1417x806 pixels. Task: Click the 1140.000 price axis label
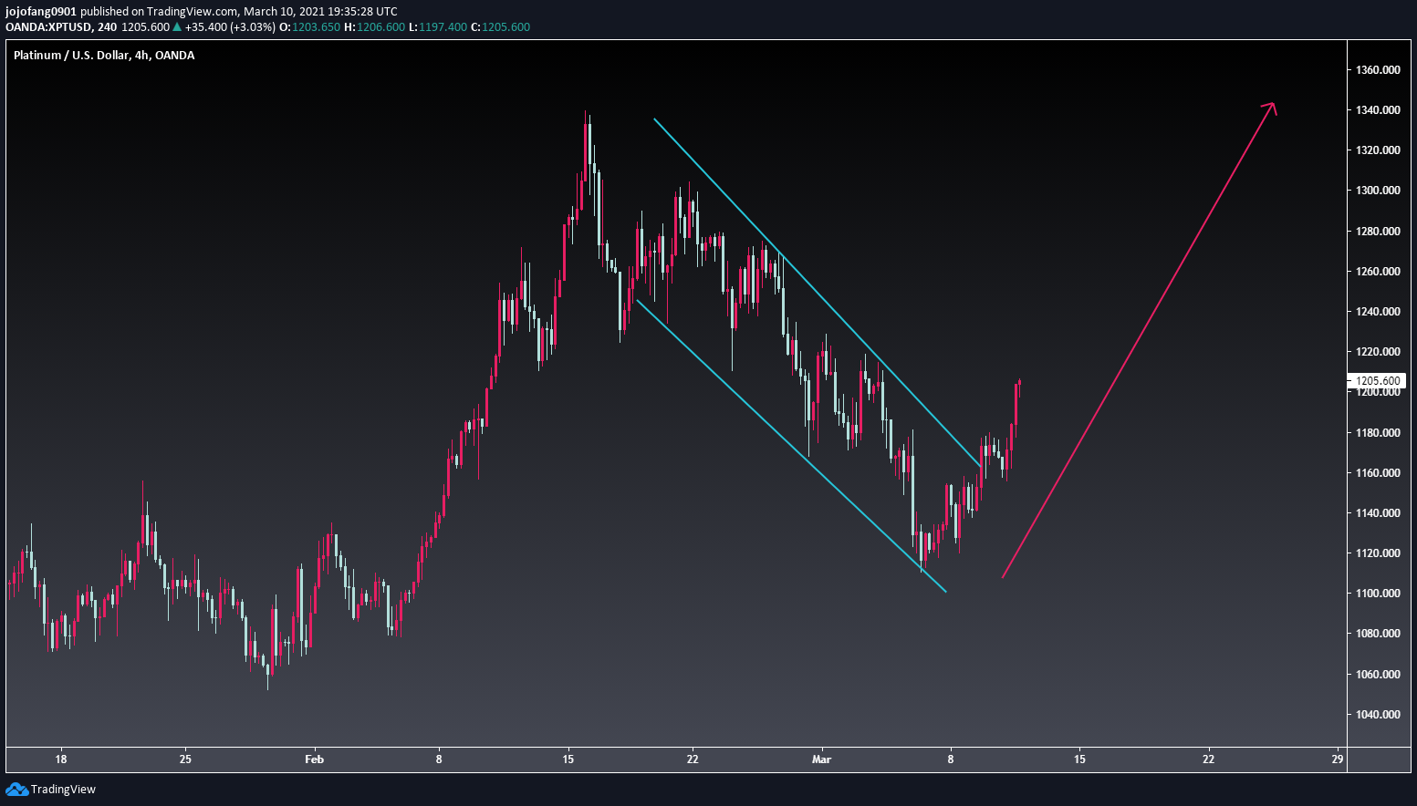(1378, 513)
